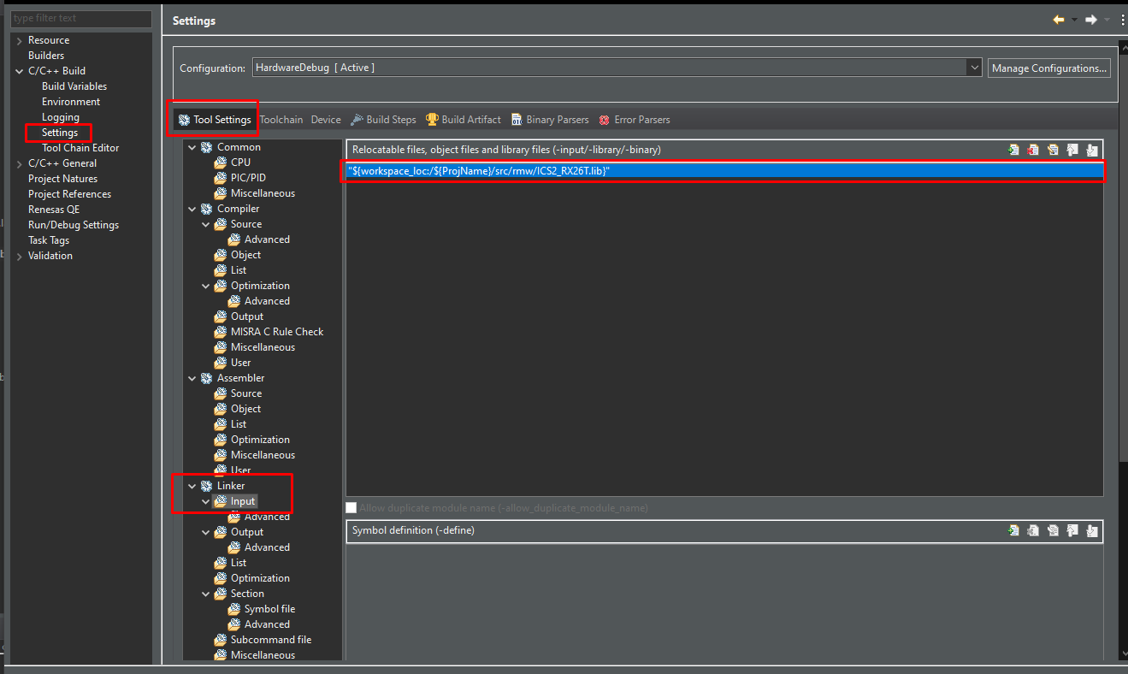Collapse the Linker tree node
1128x674 pixels.
(192, 485)
